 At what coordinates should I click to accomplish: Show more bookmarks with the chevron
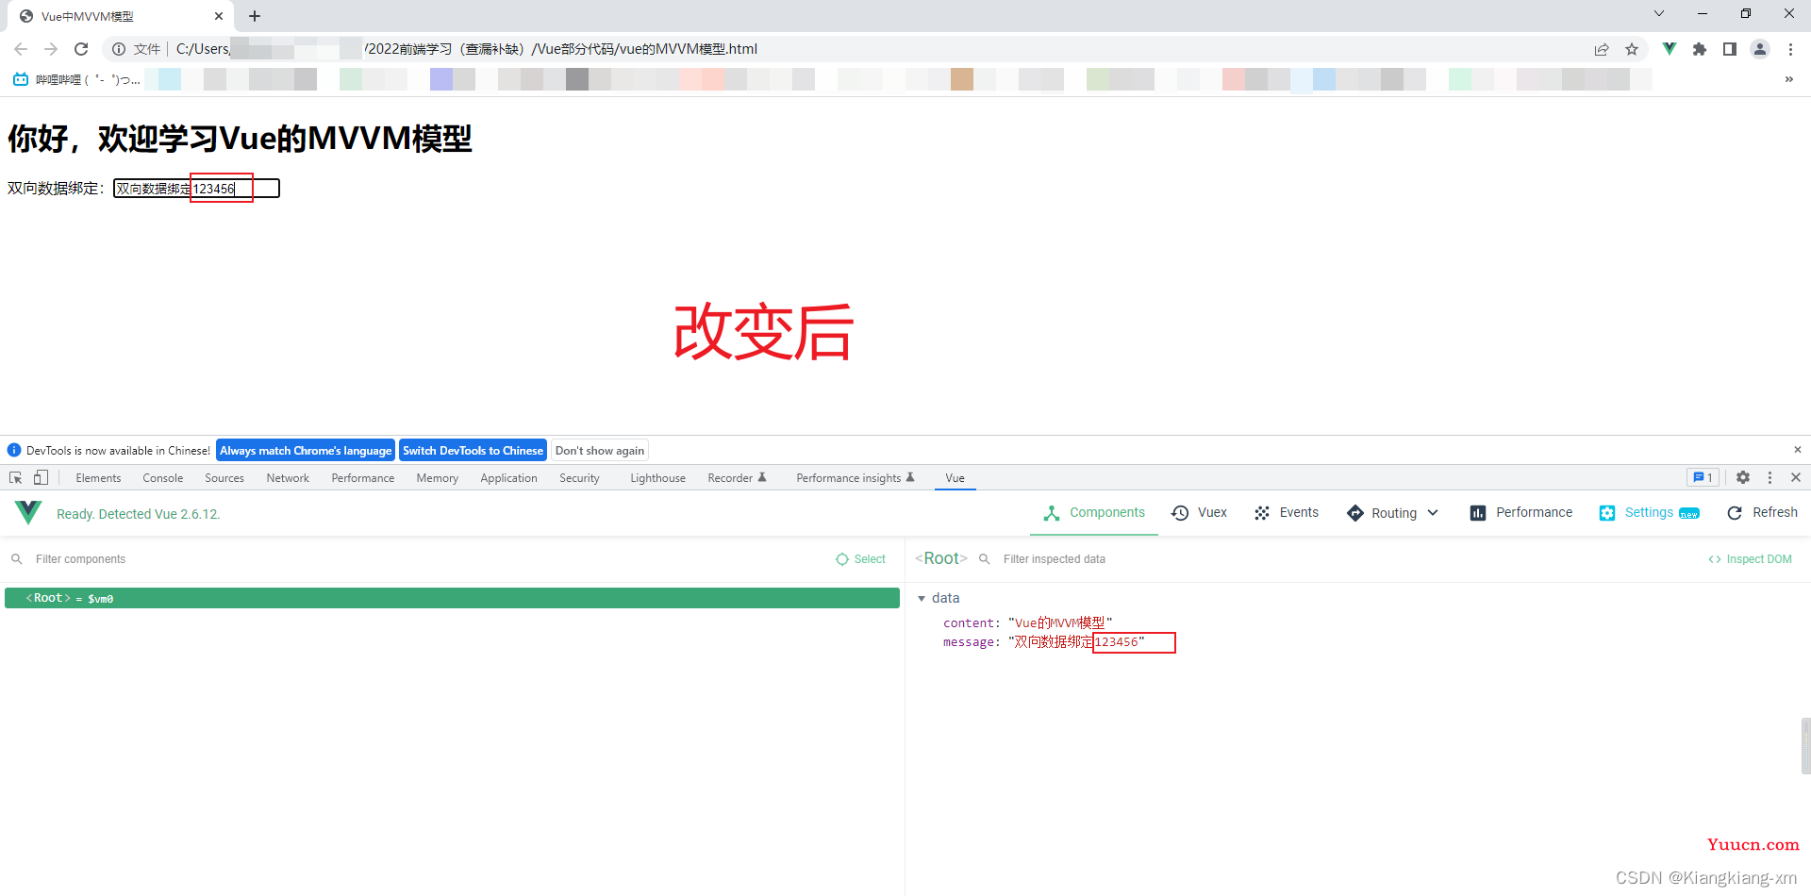pos(1789,79)
